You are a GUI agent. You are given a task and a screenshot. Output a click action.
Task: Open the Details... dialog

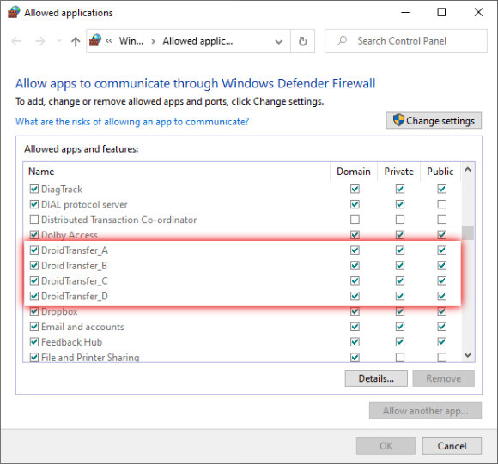[376, 378]
